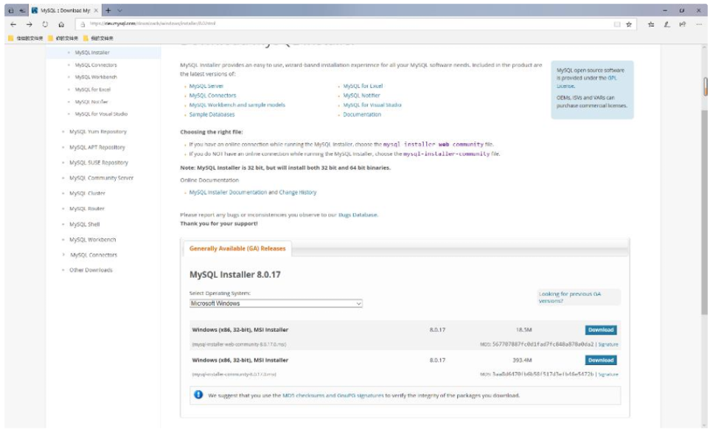This screenshot has width=710, height=432.
Task: Open a new tab with the plus button
Action: coord(108,10)
